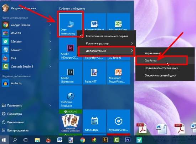The width and height of the screenshot is (196, 144).
Task: Open Microsoft Solitaire Collection tile
Action: click(71, 121)
